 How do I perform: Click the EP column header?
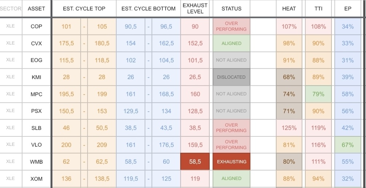(x=348, y=9)
